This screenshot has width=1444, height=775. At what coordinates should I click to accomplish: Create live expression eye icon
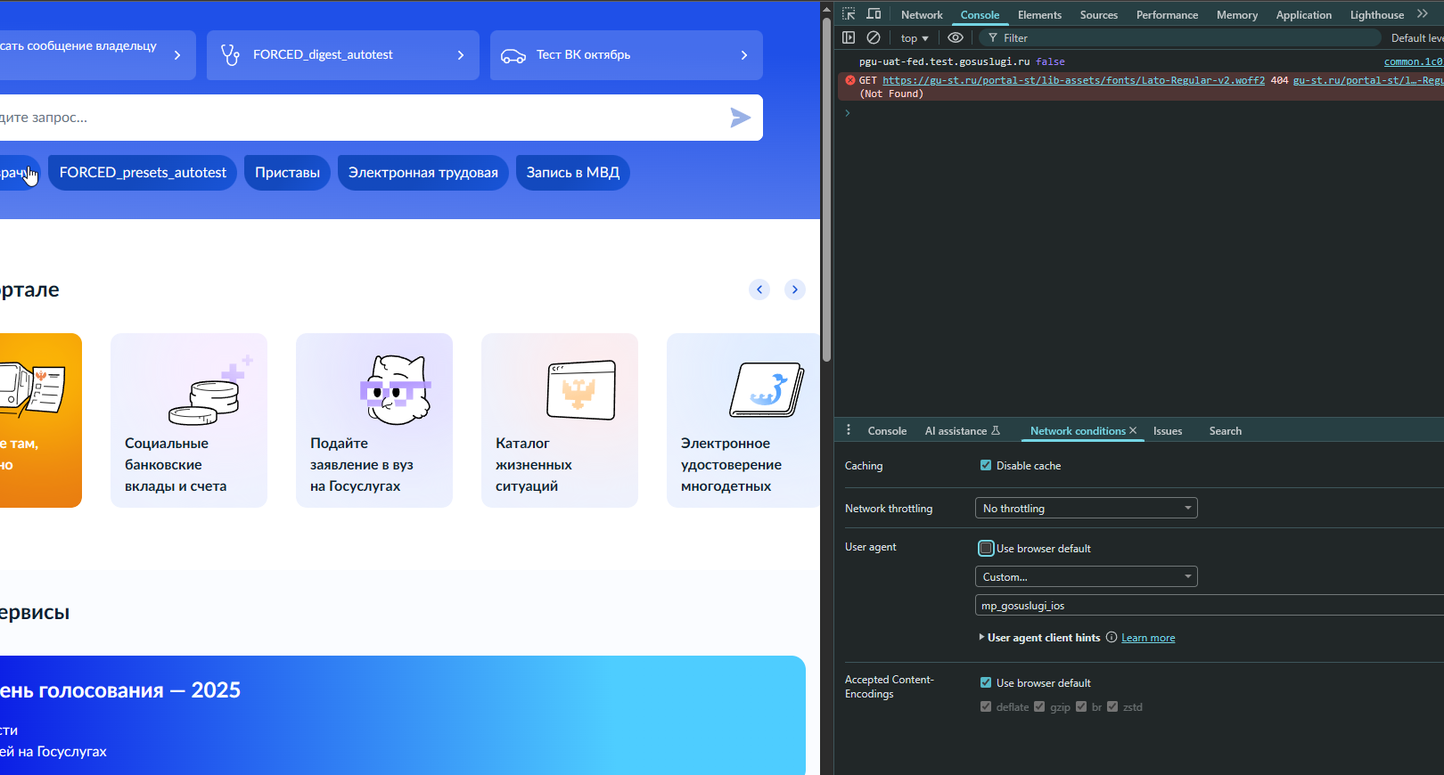coord(956,37)
